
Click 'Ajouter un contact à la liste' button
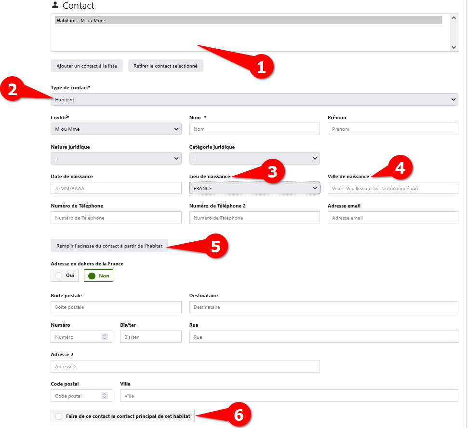[x=87, y=66]
